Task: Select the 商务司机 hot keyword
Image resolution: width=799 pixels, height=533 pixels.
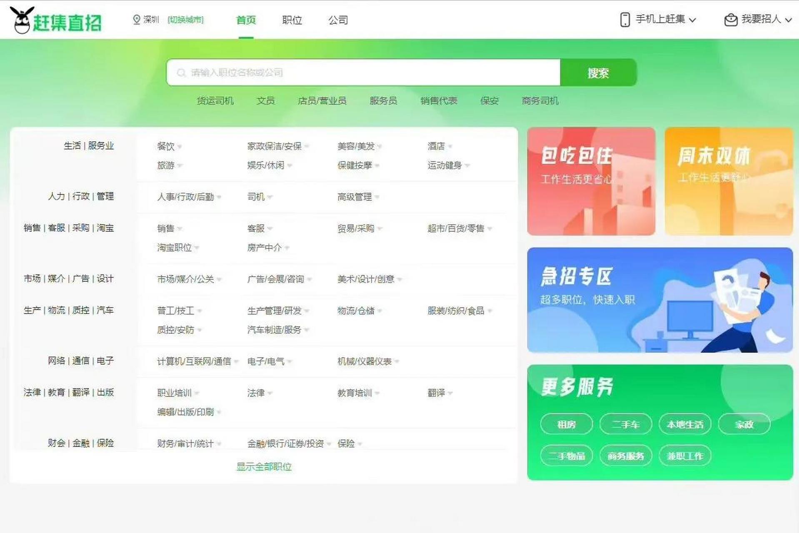Action: coord(540,101)
